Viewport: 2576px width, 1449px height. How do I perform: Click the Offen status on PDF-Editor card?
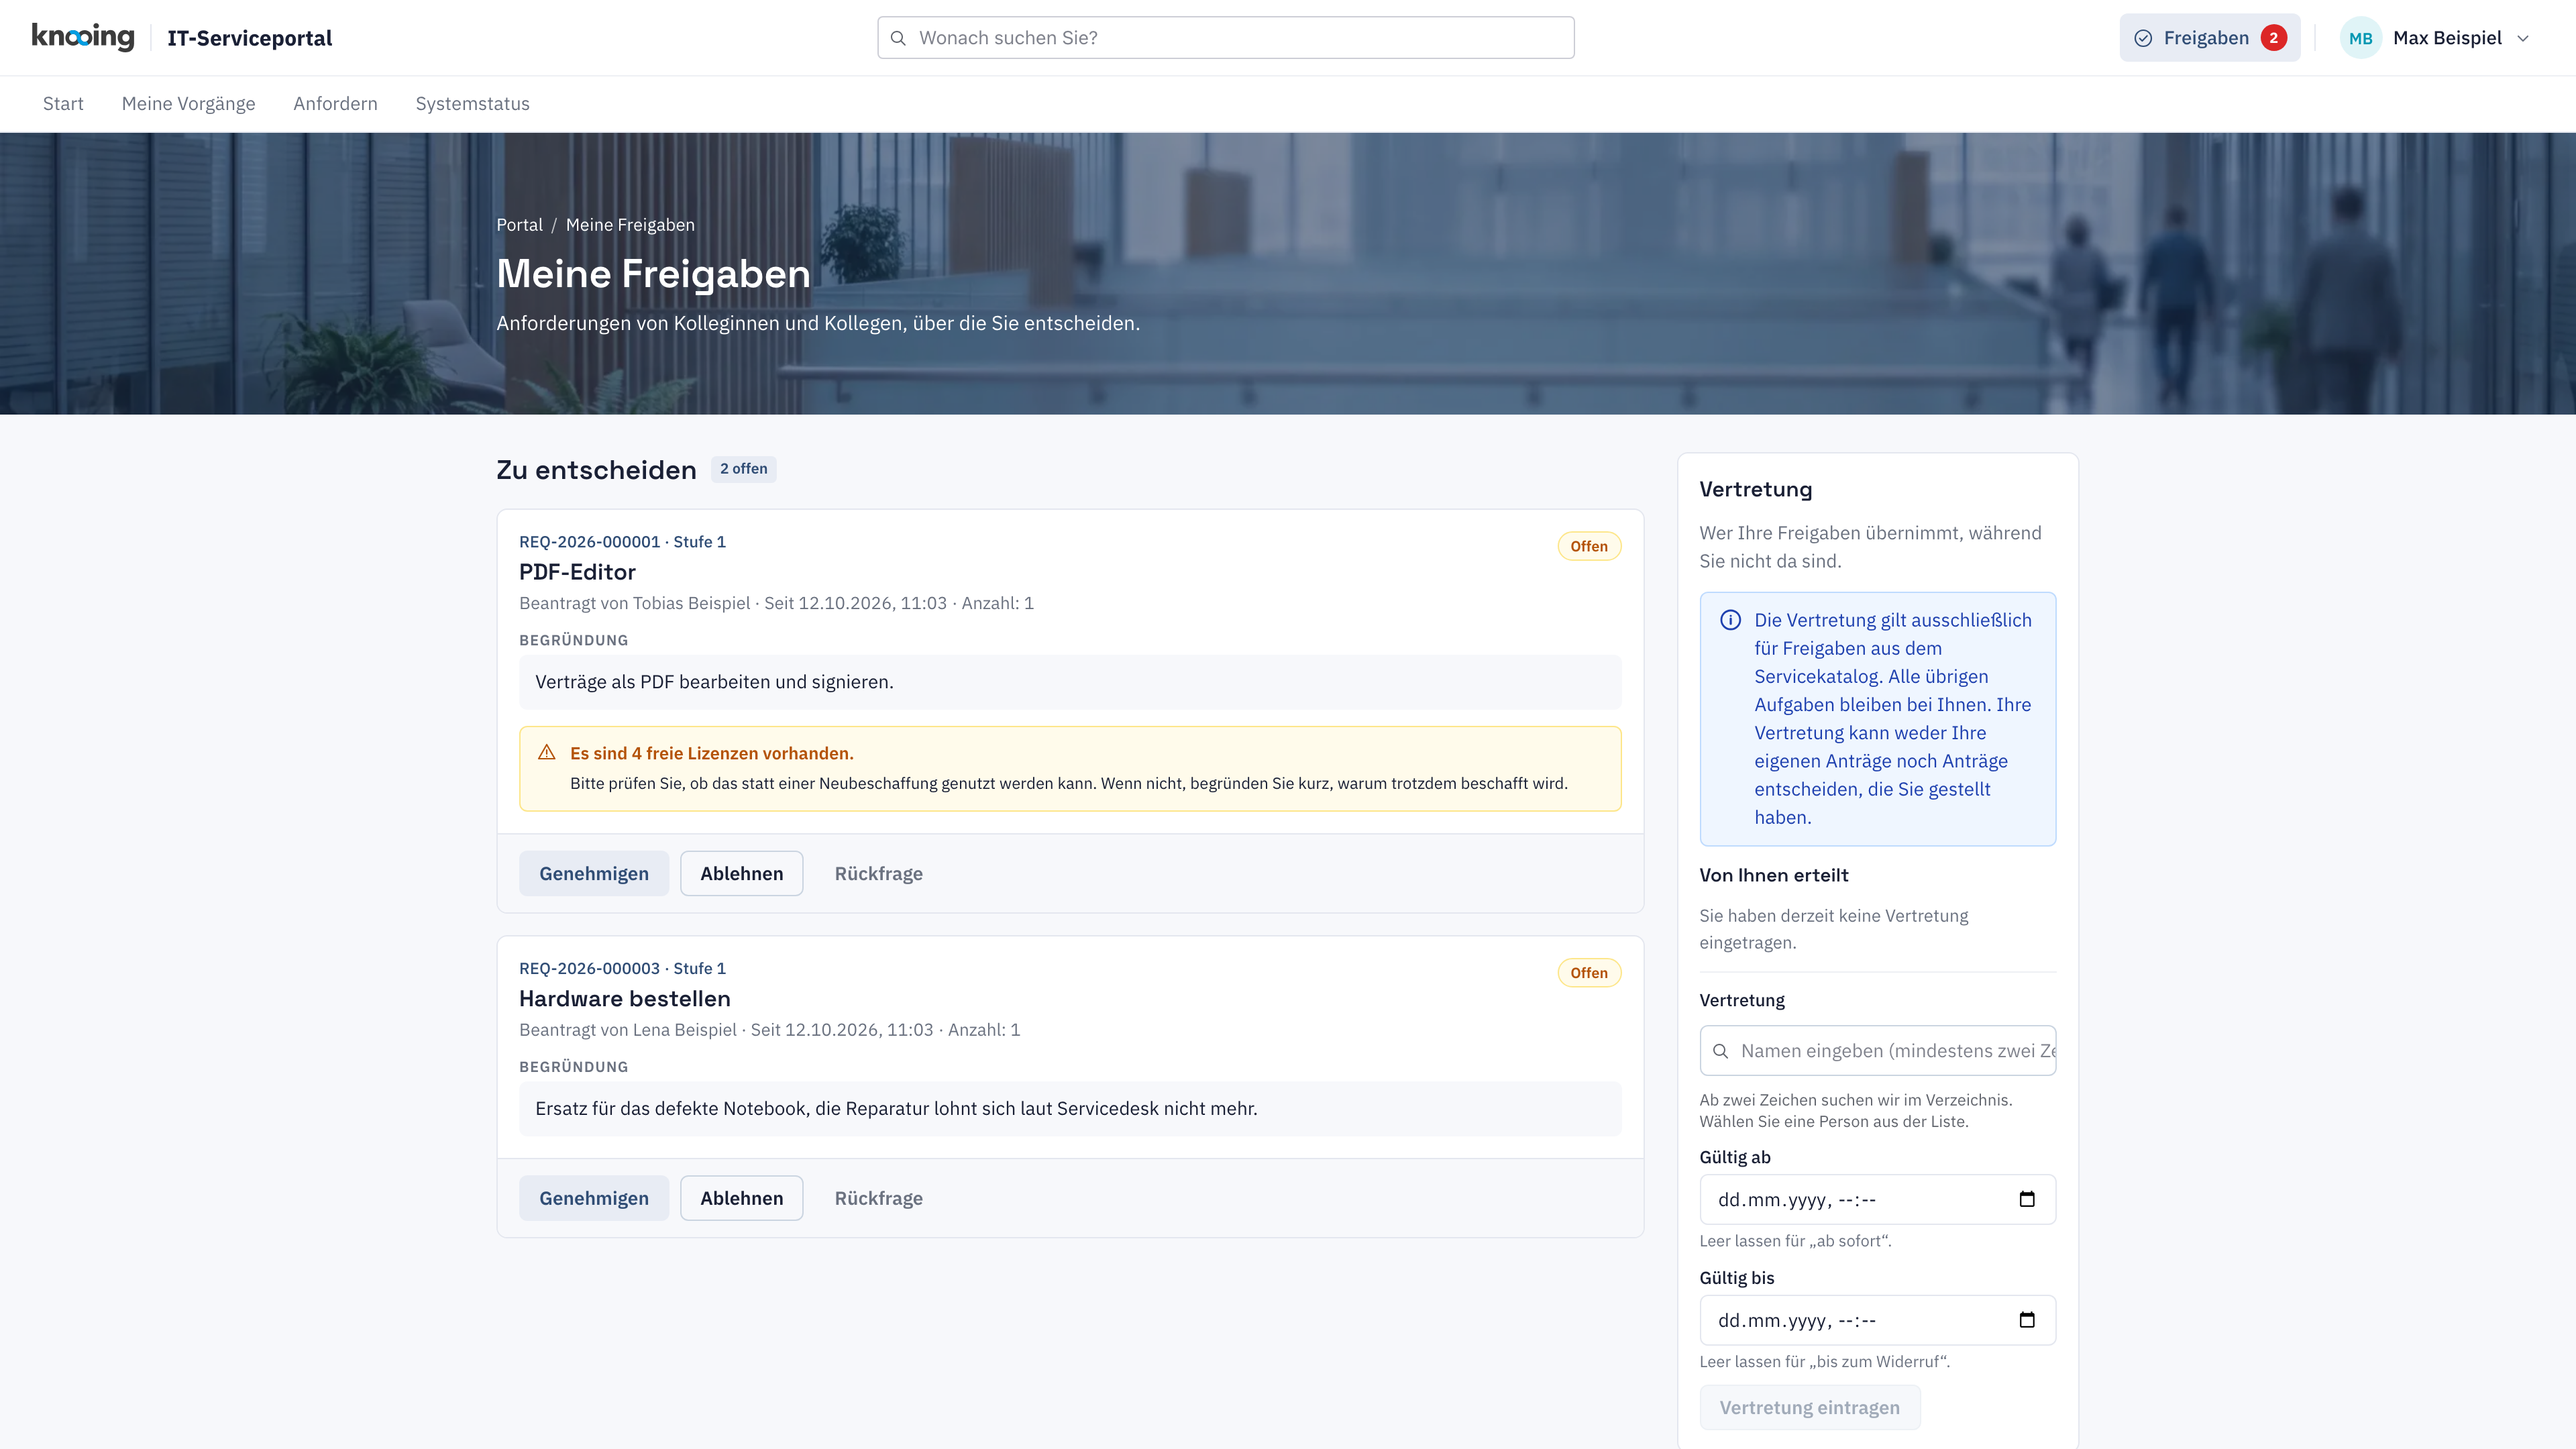tap(1589, 546)
